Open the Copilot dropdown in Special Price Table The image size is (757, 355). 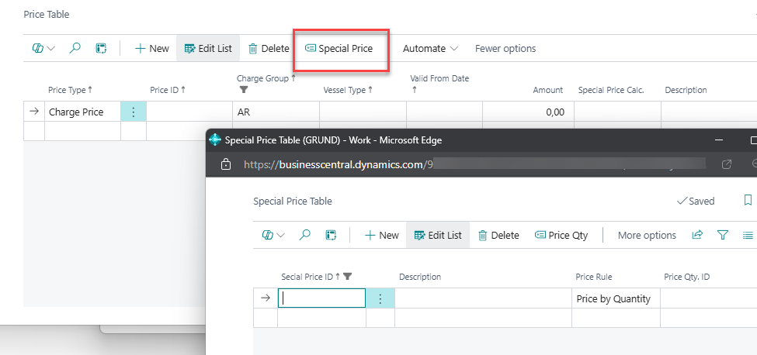pos(273,235)
